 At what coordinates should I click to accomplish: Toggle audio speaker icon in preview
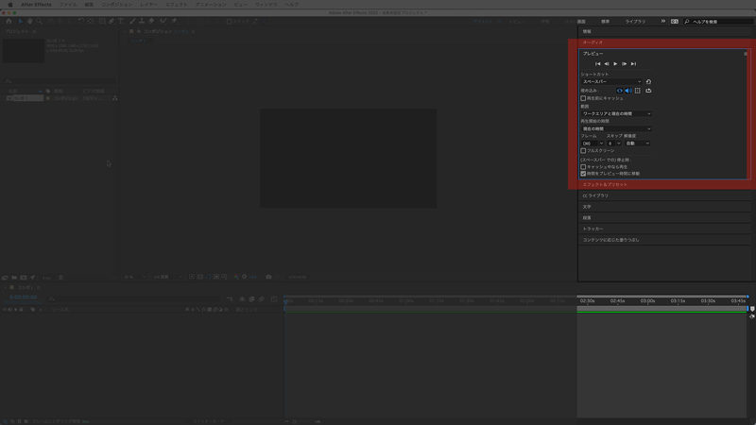click(x=627, y=90)
